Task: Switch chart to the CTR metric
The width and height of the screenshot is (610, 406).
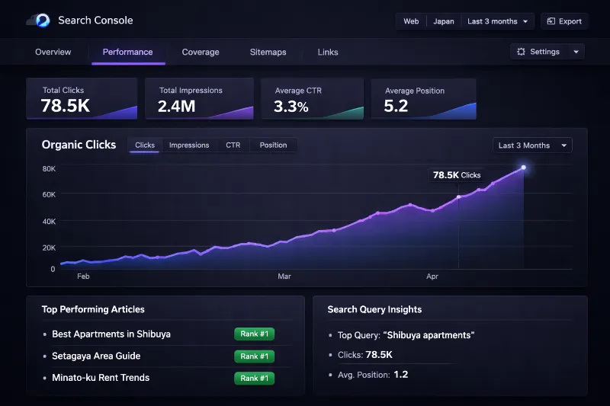Action: click(233, 145)
